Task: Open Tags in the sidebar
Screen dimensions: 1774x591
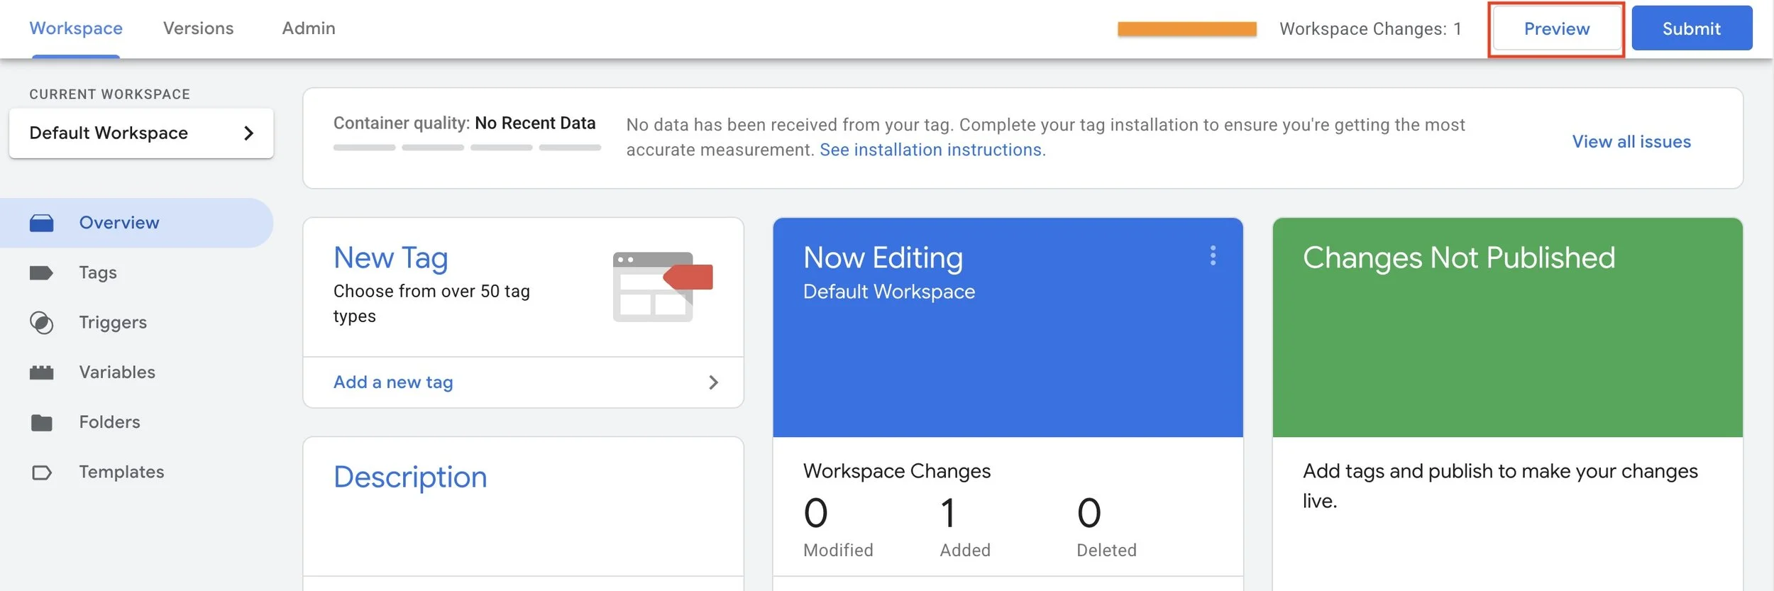Action: point(136,272)
